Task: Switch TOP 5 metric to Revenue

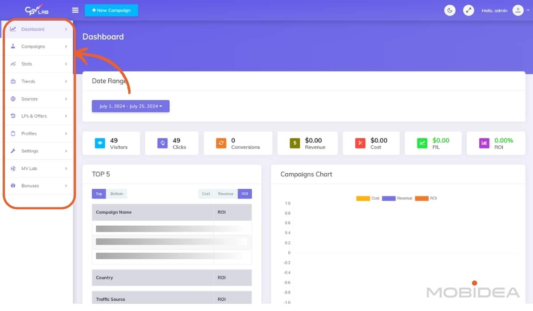Action: click(226, 194)
